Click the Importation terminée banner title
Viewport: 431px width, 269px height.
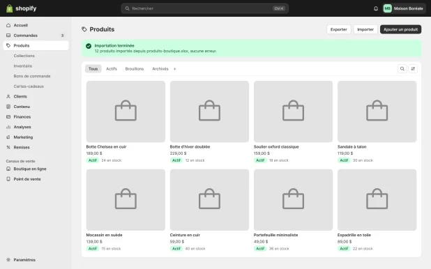[x=114, y=45]
